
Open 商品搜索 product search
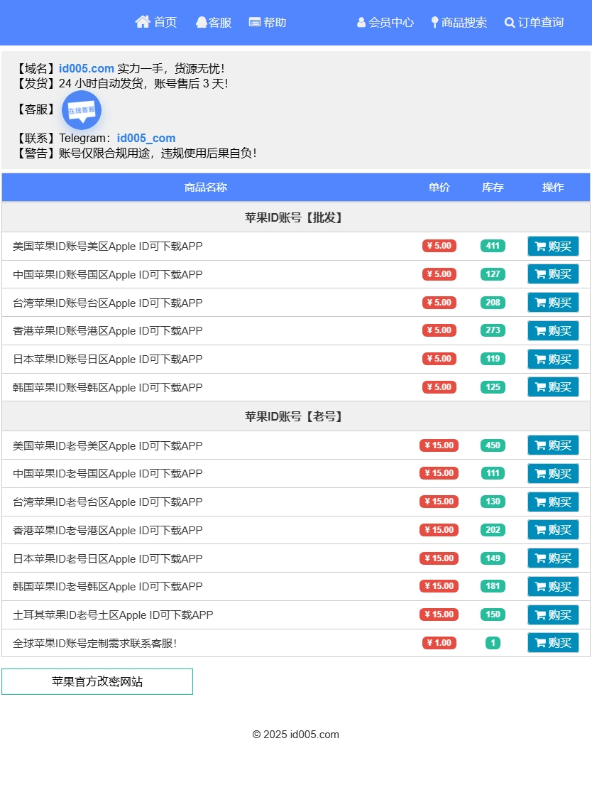[x=459, y=22]
